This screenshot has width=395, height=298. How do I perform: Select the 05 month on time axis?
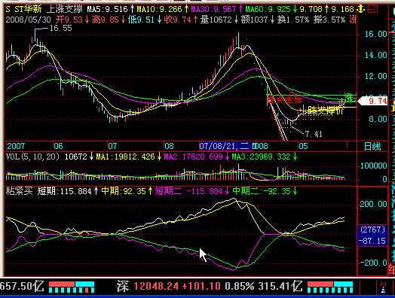(x=303, y=146)
